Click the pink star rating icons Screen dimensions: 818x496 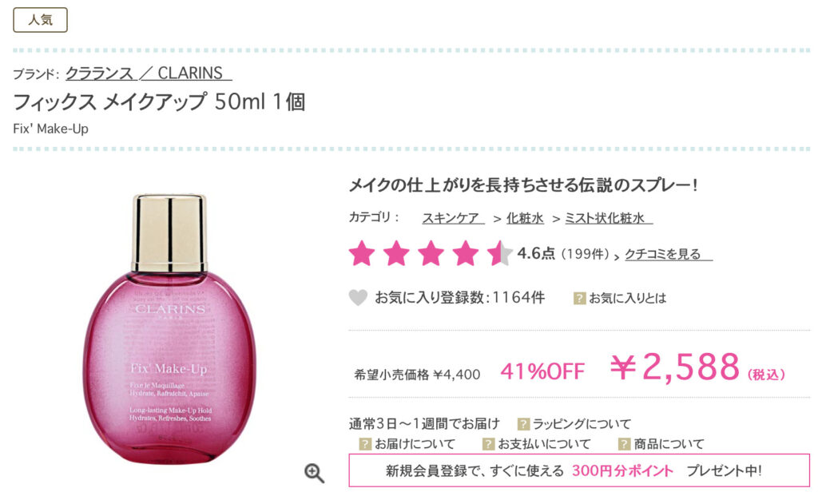pyautogui.click(x=431, y=253)
